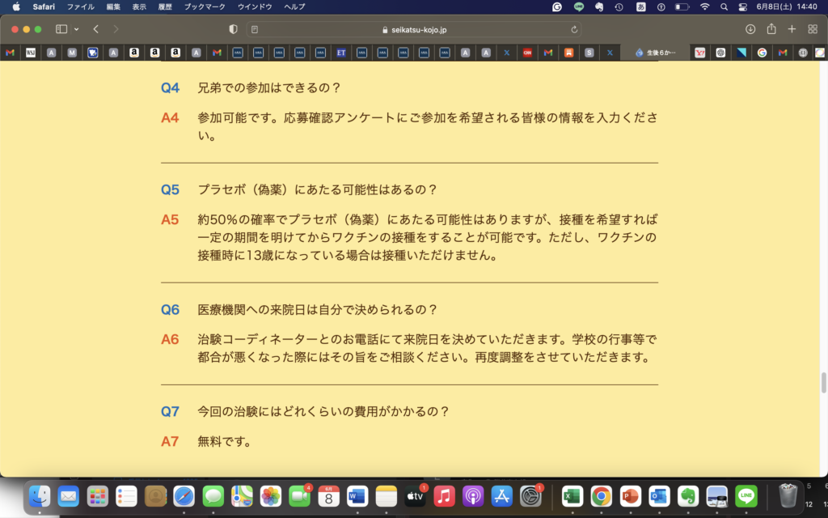828x518 pixels.
Task: Click the Safari back arrow
Action: coord(95,29)
